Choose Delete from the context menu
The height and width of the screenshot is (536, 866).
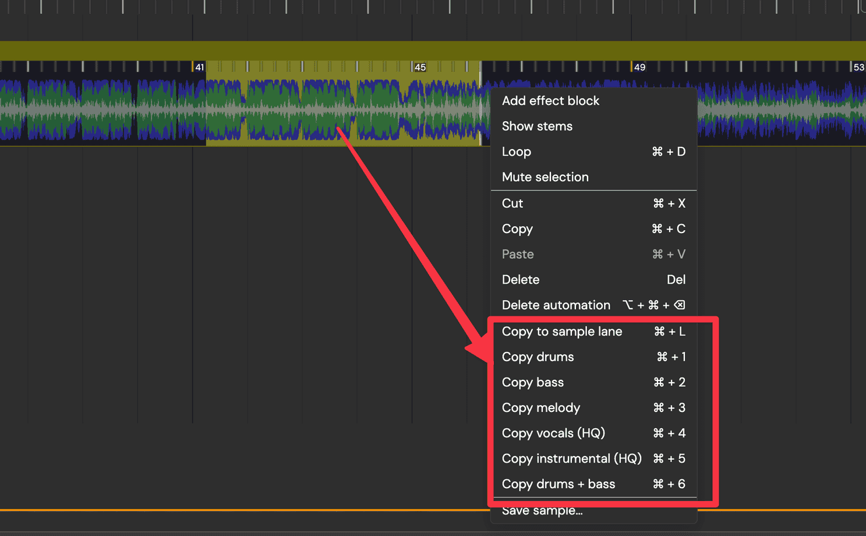(x=521, y=280)
